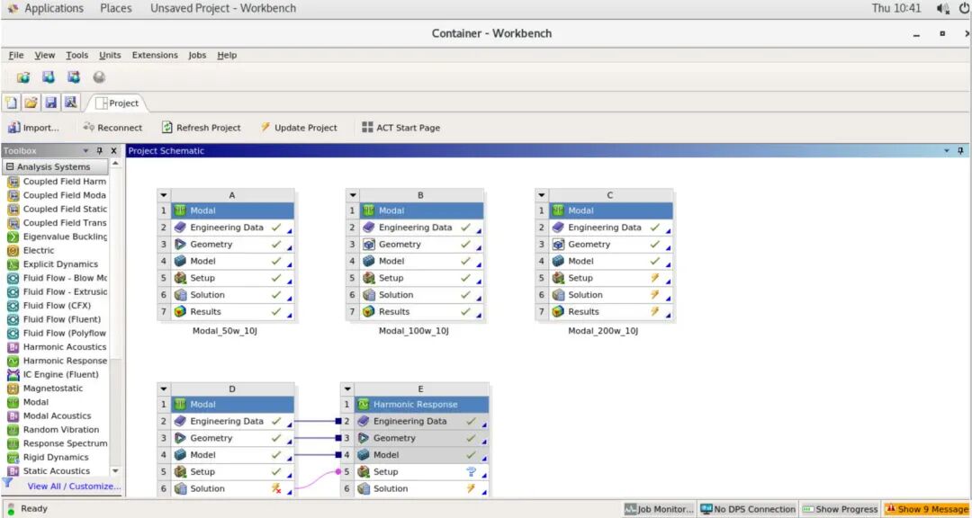Select Geometry cell in system B

[x=421, y=244]
